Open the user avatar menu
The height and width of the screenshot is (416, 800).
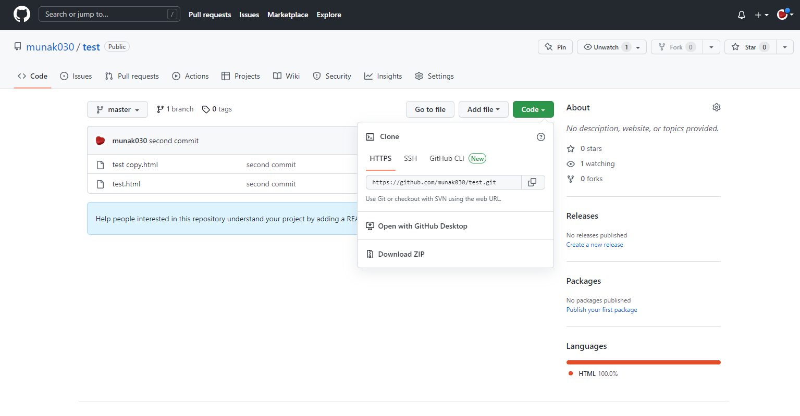(785, 15)
